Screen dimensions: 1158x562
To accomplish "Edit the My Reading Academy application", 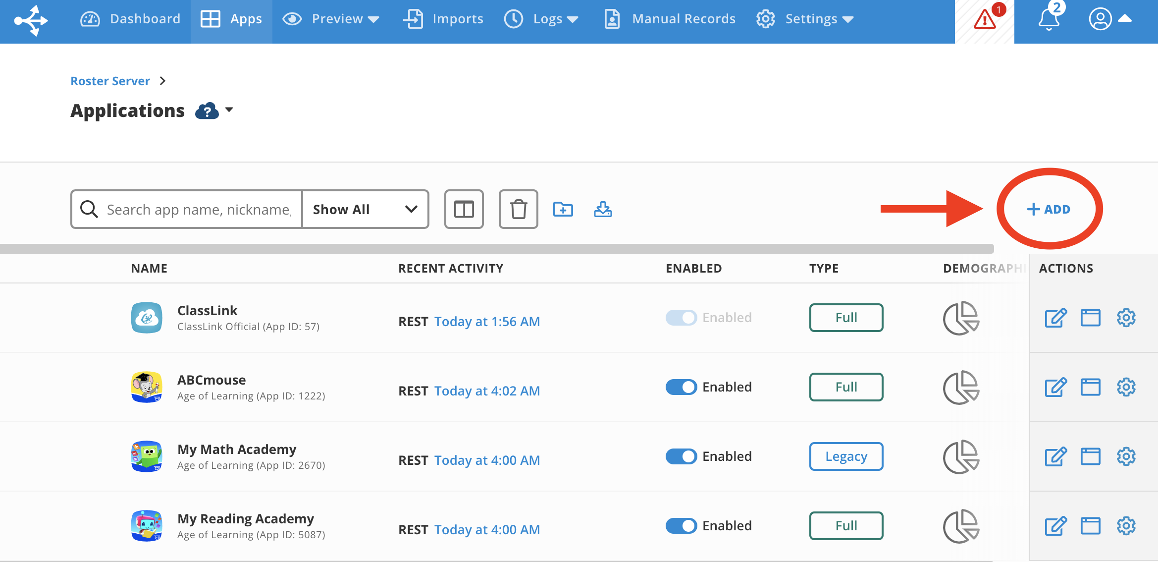I will click(1055, 526).
